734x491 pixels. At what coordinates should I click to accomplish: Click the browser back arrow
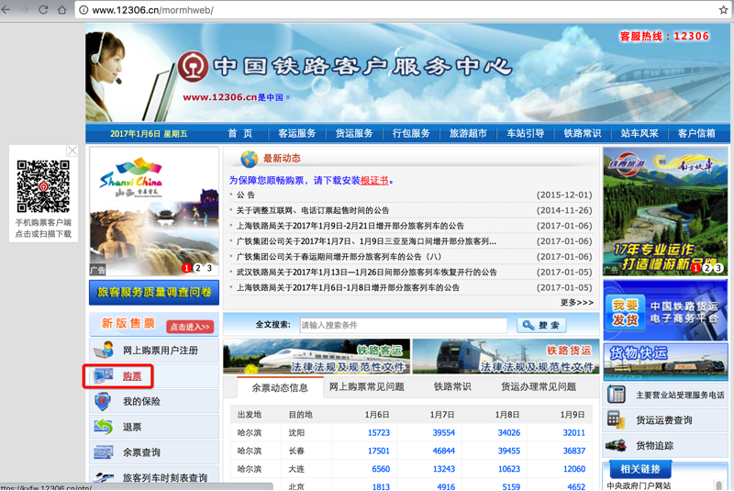click(x=6, y=10)
